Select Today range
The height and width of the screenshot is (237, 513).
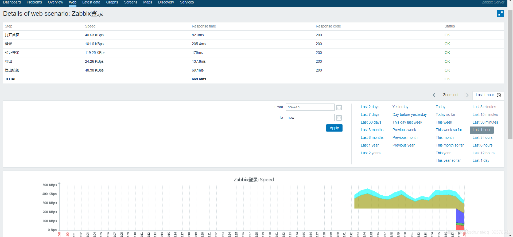pyautogui.click(x=440, y=107)
